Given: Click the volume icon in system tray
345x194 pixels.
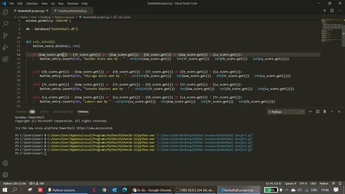Looking at the screenshot, I should coord(300,190).
